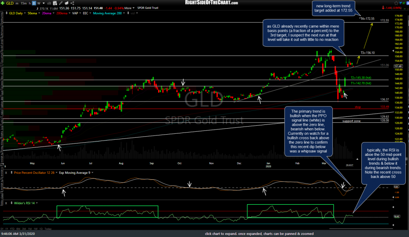Viewport: 409px width, 237px height.
Task: Close the Wilder's RSI pane
Action: (x=6, y=203)
